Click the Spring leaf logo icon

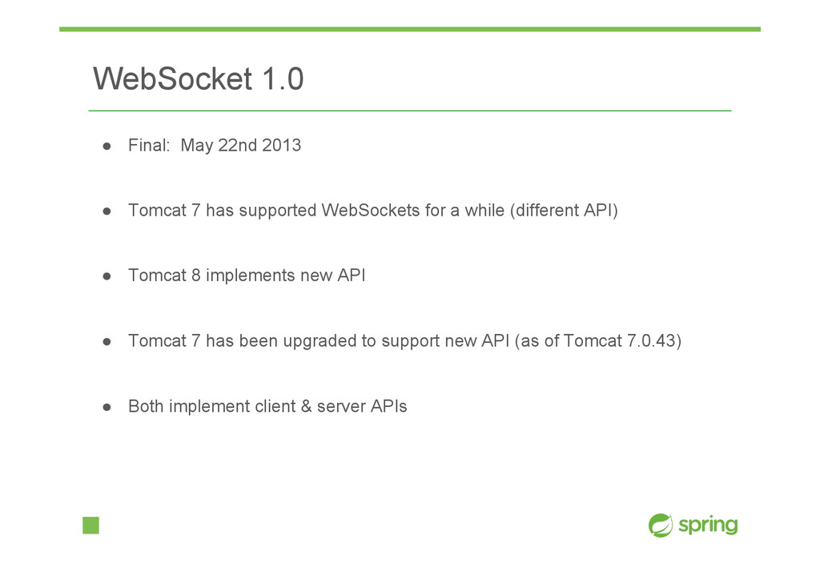661,525
